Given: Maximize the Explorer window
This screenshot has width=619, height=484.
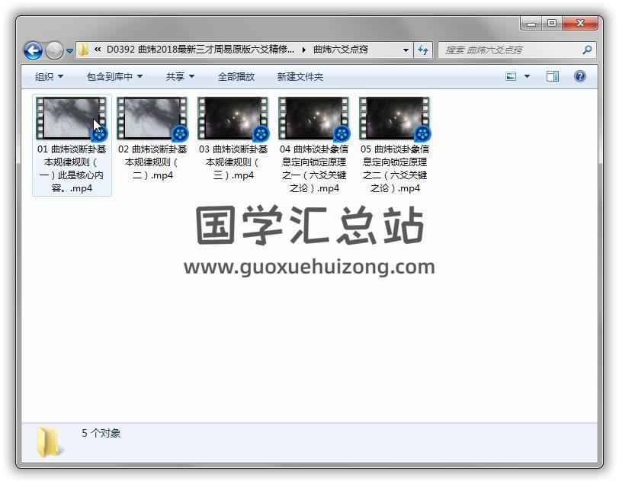Looking at the screenshot, I should point(552,24).
